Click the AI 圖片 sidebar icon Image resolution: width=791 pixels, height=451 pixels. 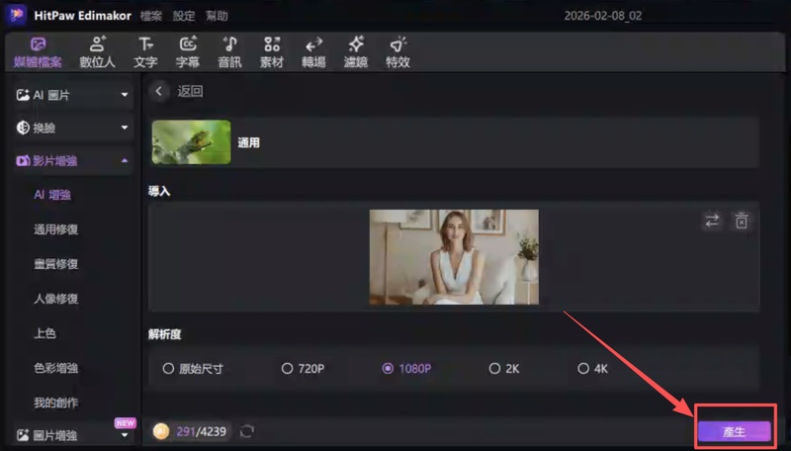tap(23, 95)
